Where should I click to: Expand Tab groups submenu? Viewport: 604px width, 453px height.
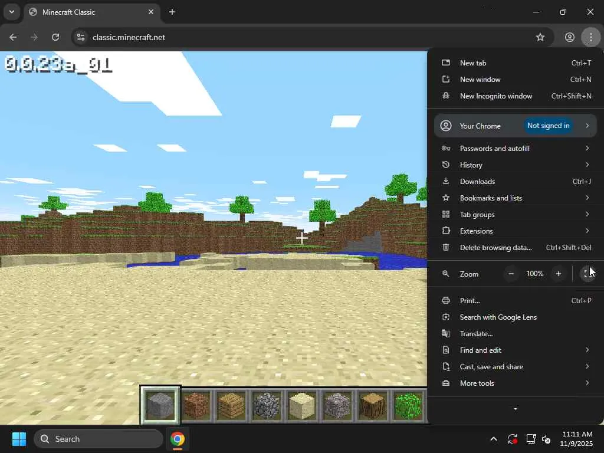coord(516,215)
